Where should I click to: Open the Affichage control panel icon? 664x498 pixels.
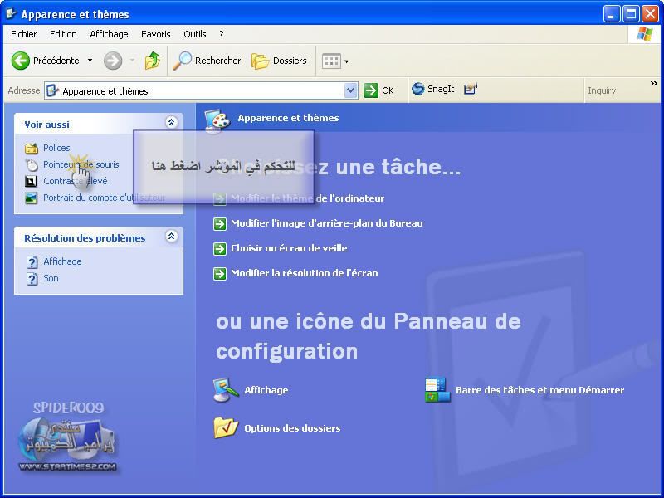point(226,389)
